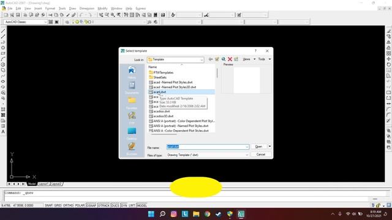Click red Delete icon in dialog
This screenshot has width=392, height=220.
(x=230, y=59)
